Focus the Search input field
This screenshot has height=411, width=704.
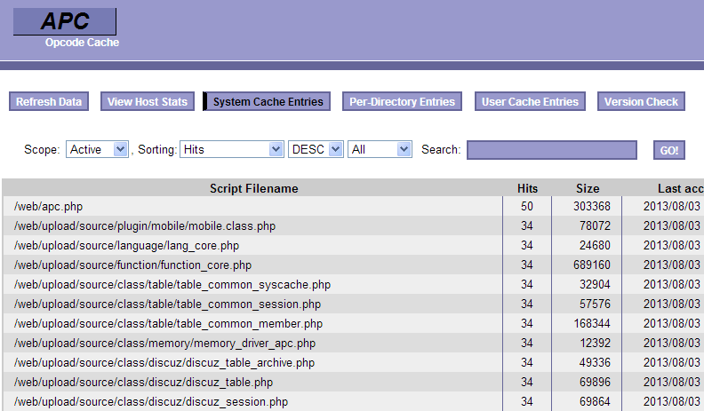552,150
